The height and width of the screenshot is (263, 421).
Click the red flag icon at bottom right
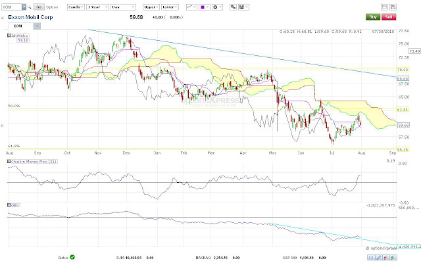pos(386,258)
